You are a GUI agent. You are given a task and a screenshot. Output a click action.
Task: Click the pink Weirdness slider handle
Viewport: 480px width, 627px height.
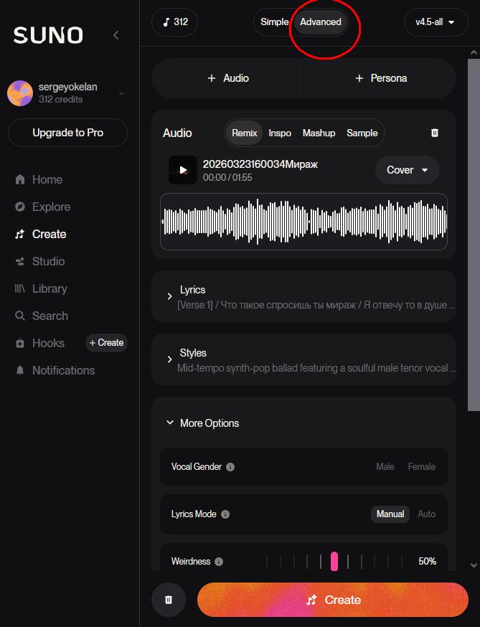334,562
